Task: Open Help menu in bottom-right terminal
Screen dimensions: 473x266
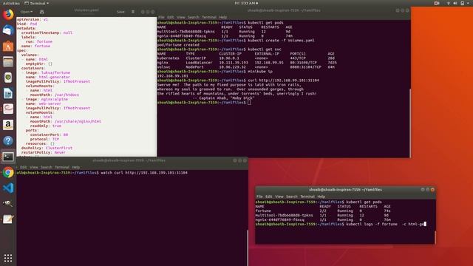Action: [x=321, y=197]
